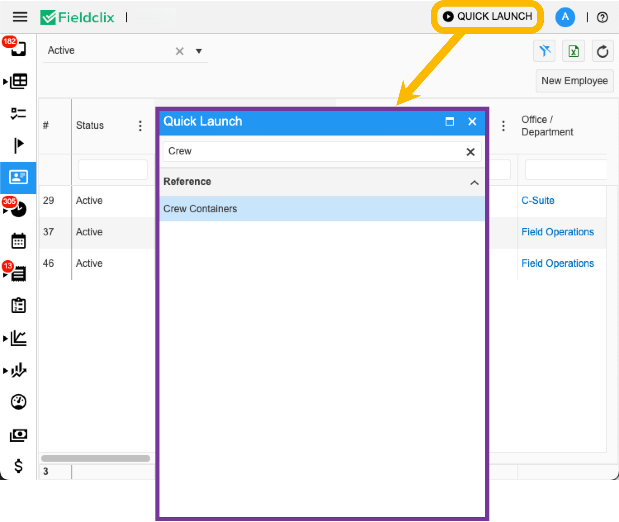Open the checklist tasks sidebar icon
The image size is (619, 522).
coord(18,113)
